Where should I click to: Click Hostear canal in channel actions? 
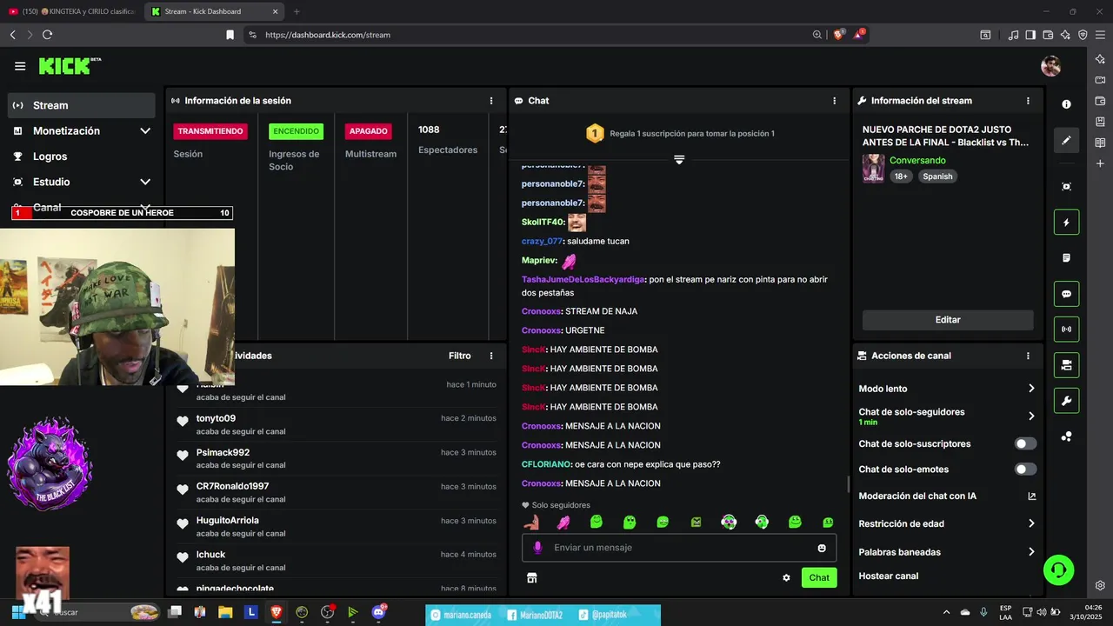(889, 576)
